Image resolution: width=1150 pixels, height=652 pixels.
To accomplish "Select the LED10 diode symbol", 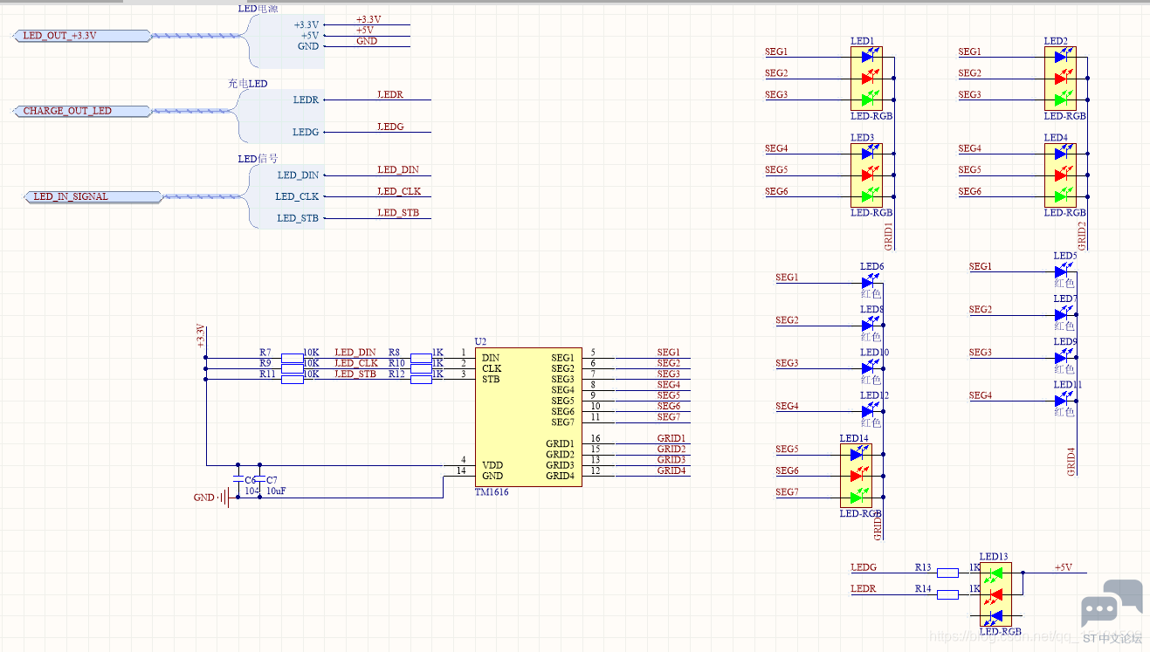I will click(x=869, y=367).
